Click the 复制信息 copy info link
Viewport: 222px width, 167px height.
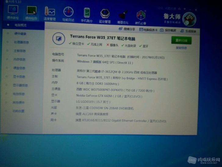point(181,48)
